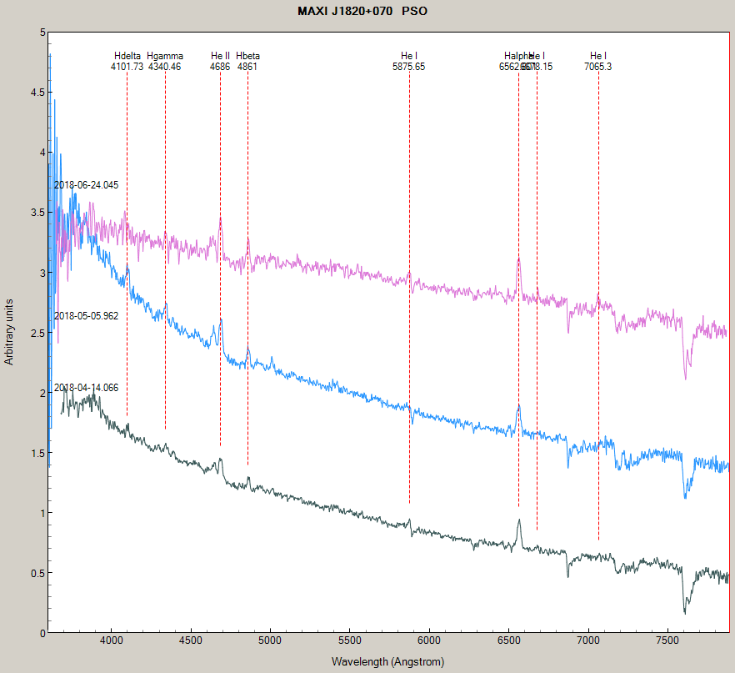Select the He II 4686 line label
The width and height of the screenshot is (735, 673).
220,62
